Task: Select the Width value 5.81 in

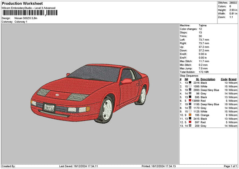Action: pos(233,14)
